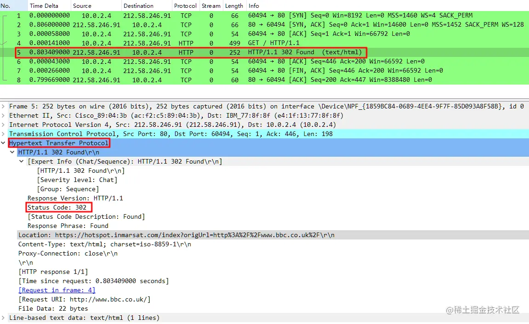Viewport: 529px width, 324px height.
Task: Expand Internet Protocol Version 4 row
Action: click(3, 125)
